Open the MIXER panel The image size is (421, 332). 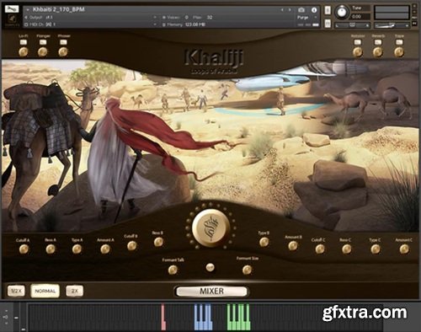[x=211, y=292]
